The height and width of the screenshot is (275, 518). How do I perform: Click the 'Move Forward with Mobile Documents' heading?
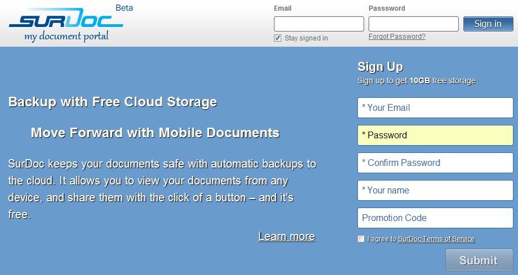(155, 133)
